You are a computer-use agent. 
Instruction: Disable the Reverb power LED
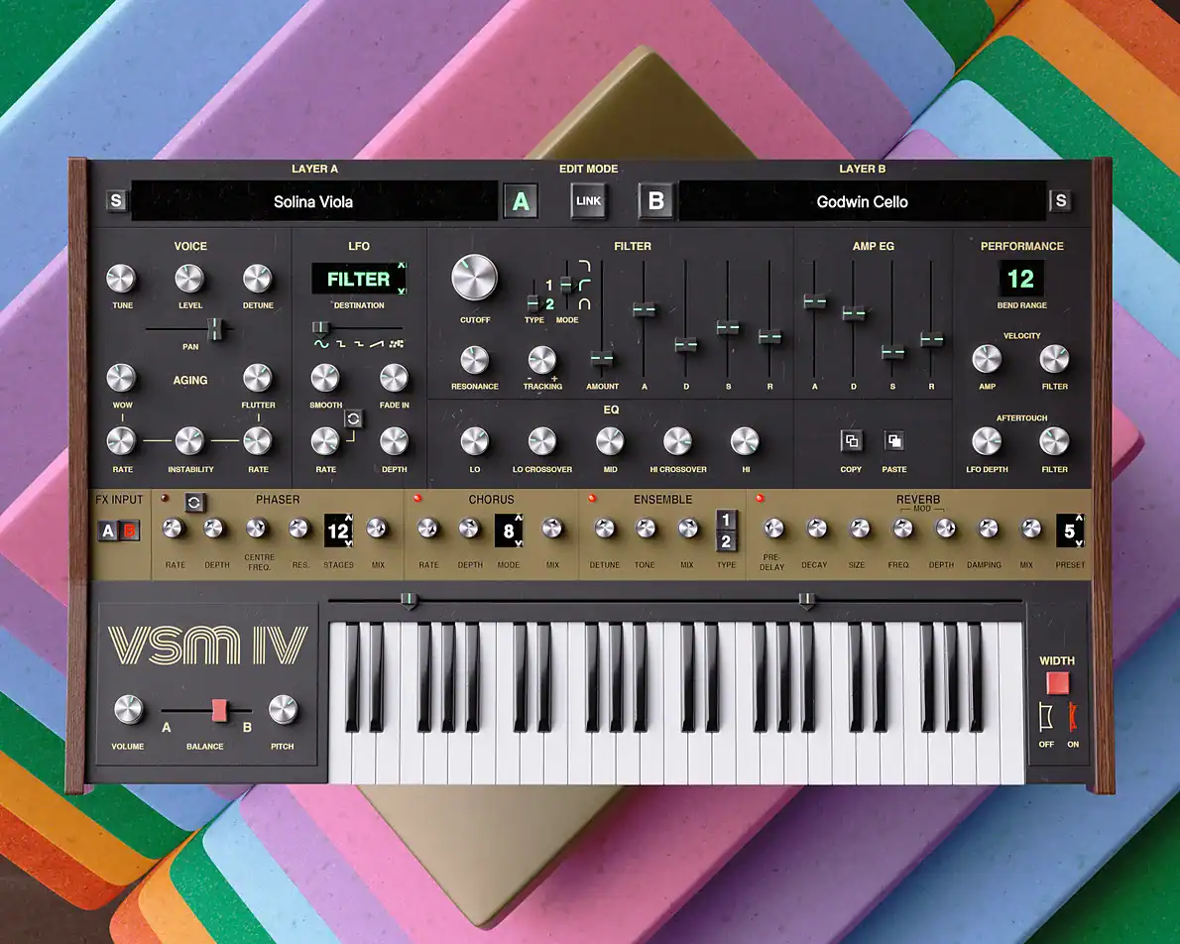click(761, 499)
